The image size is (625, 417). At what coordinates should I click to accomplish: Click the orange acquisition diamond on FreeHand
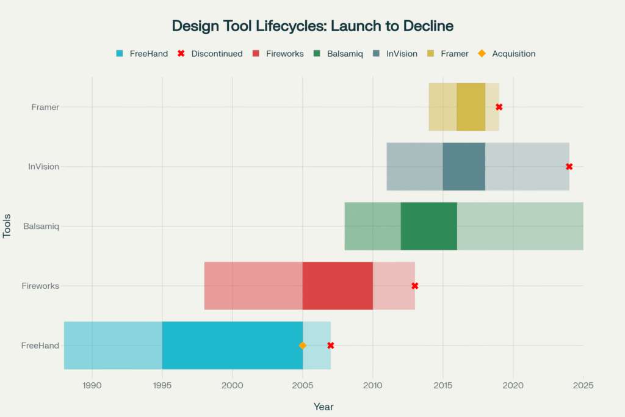tap(303, 346)
